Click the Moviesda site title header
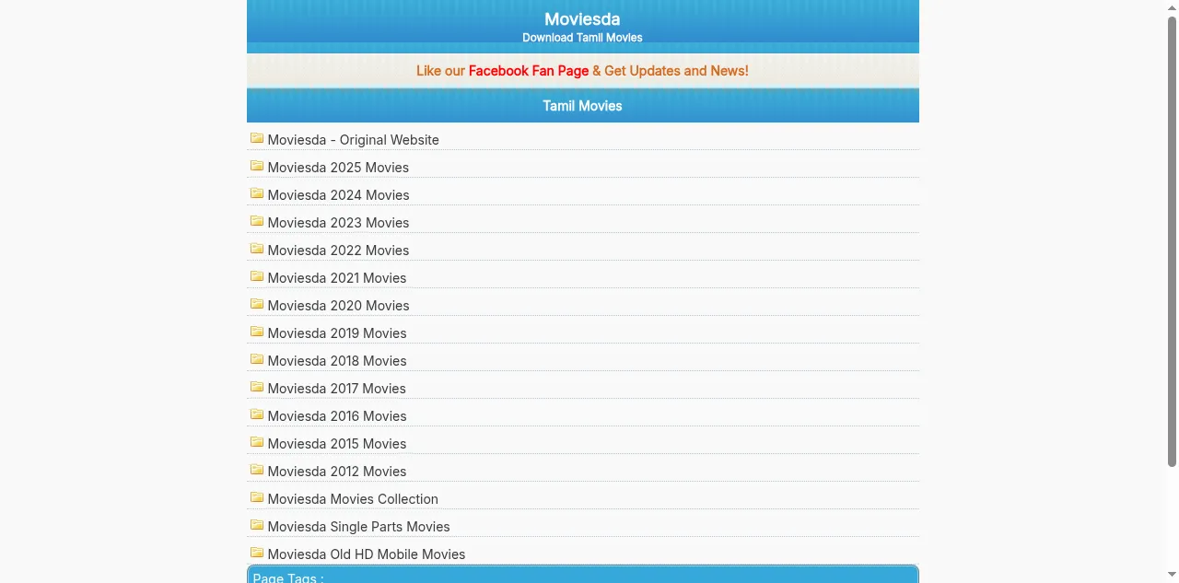The image size is (1179, 583). pyautogui.click(x=582, y=19)
